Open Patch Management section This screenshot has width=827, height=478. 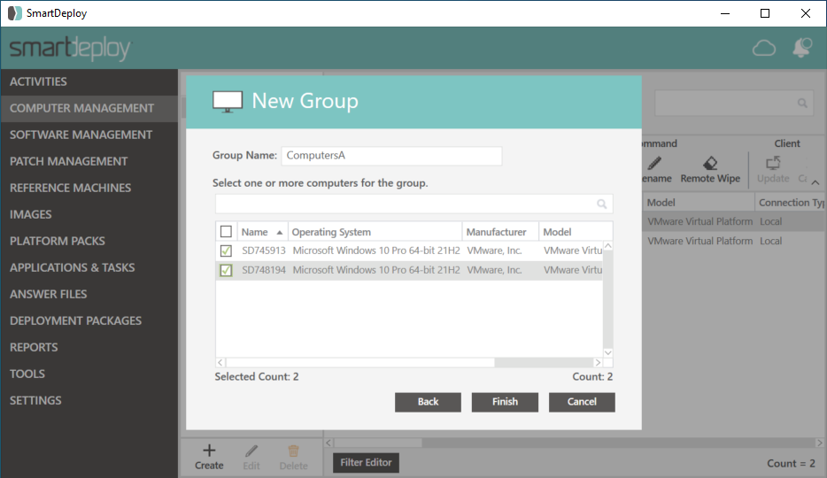(89, 161)
